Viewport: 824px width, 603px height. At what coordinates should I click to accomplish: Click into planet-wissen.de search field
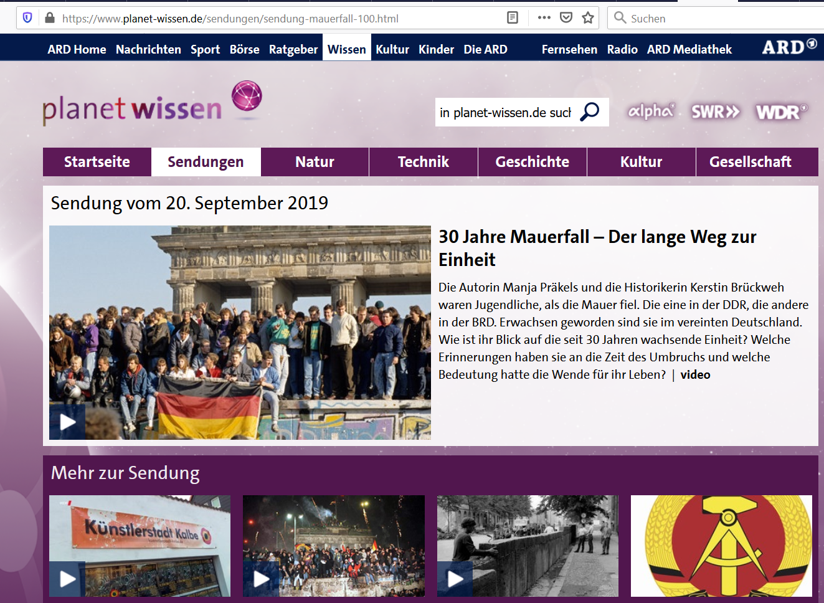pos(505,113)
